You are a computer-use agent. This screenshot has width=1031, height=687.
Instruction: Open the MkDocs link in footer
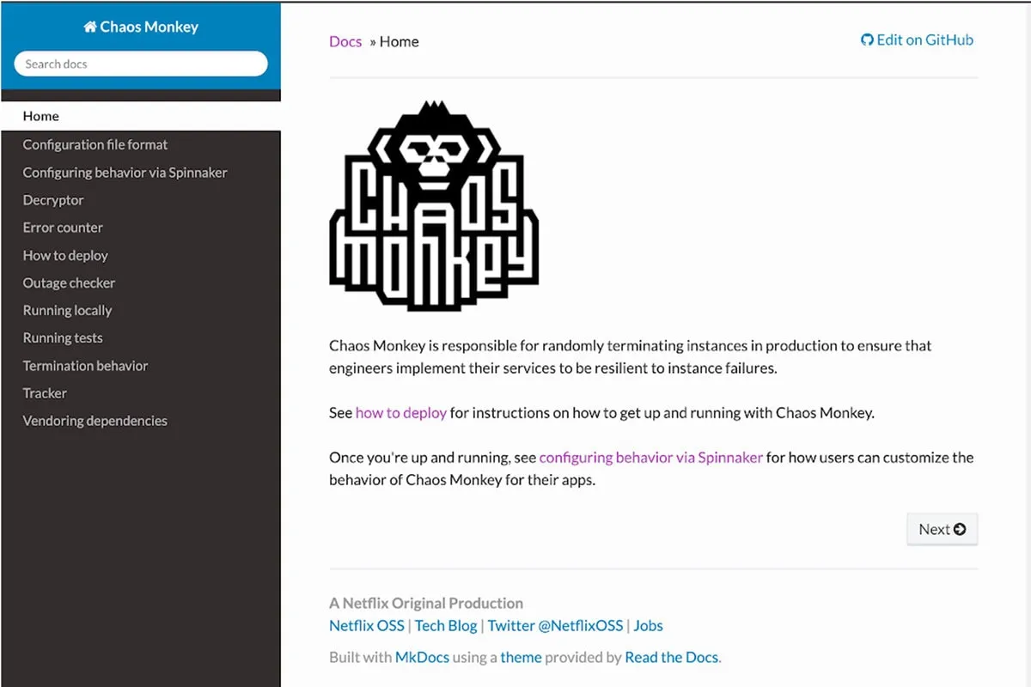click(x=422, y=656)
